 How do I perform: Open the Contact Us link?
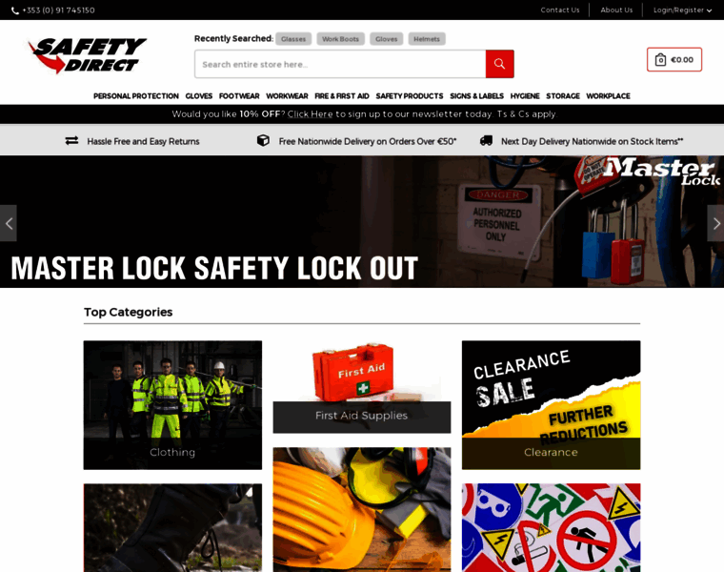tap(559, 10)
